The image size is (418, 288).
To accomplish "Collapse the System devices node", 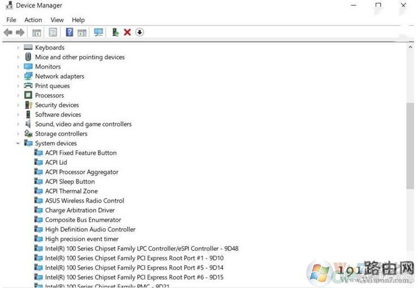I will pos(18,143).
